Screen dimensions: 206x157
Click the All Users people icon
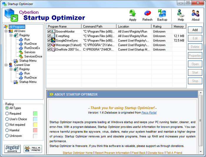pyautogui.click(x=11, y=31)
